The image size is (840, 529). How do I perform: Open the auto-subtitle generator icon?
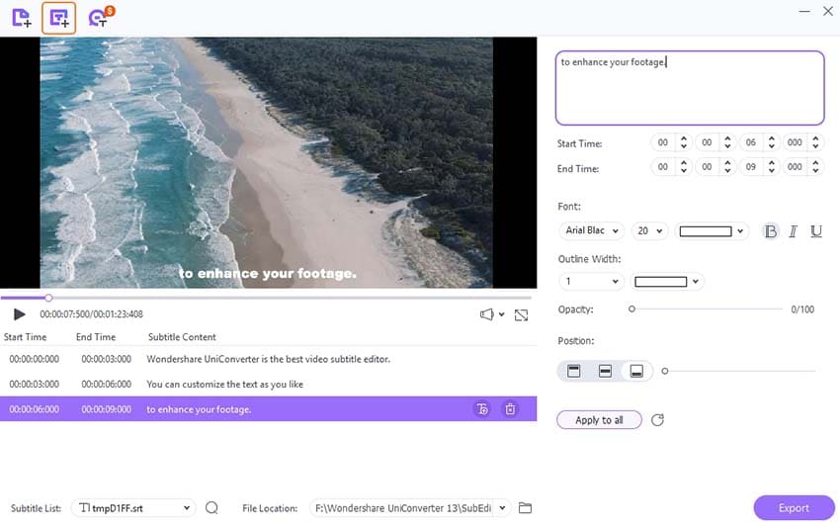pyautogui.click(x=100, y=17)
